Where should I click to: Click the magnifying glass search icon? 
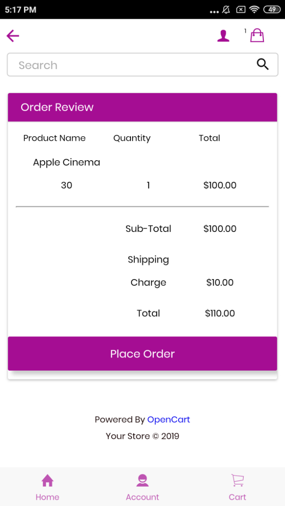coord(263,65)
